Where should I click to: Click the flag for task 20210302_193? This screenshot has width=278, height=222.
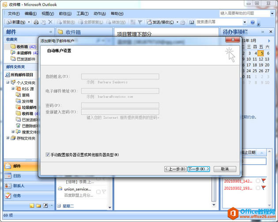[x=263, y=188]
